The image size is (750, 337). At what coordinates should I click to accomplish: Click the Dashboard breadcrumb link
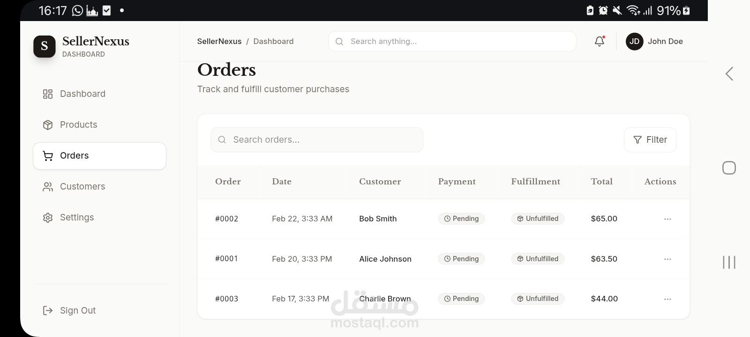pyautogui.click(x=273, y=41)
